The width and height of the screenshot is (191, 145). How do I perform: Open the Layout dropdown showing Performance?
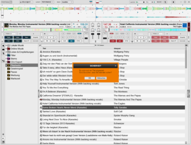click(47, 2)
